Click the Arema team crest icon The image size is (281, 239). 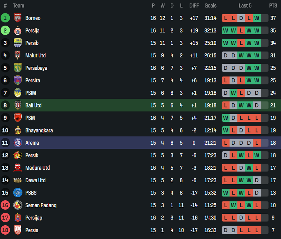[18, 143]
